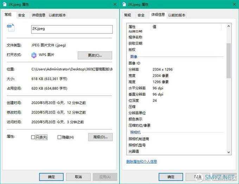Click the 更改(C)... button

95,55
